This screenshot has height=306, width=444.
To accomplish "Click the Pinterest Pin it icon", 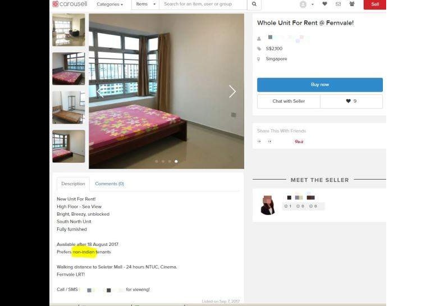I will (x=299, y=141).
